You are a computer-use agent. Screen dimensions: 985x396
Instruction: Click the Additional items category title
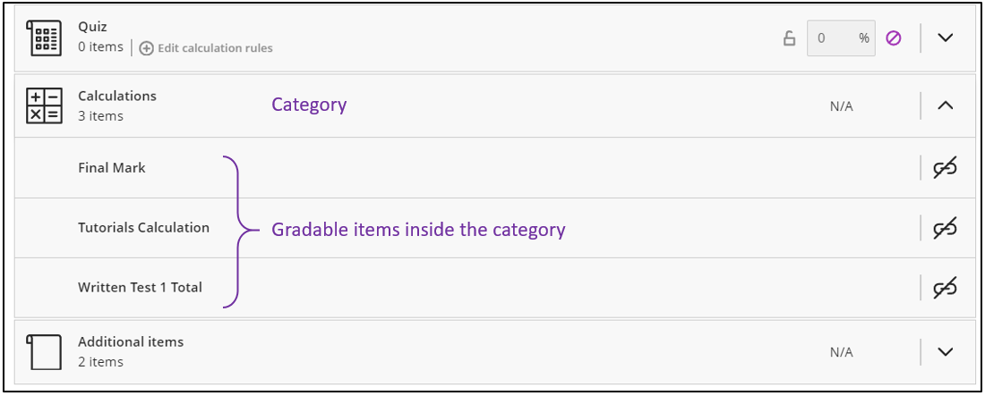131,342
